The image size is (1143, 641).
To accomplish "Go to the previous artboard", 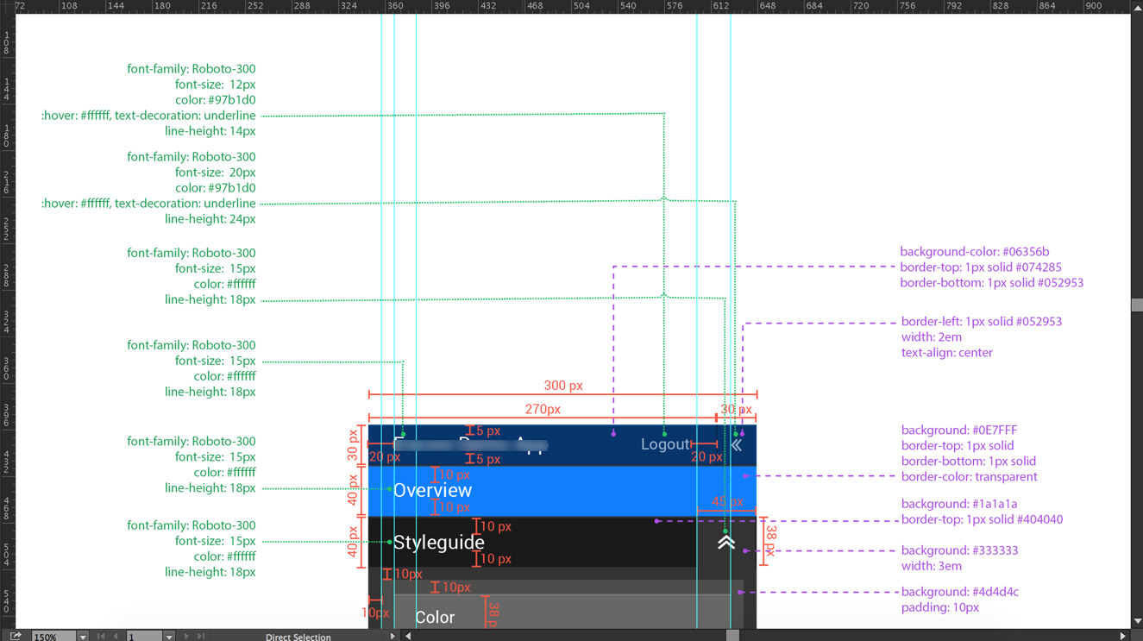I will tap(116, 636).
